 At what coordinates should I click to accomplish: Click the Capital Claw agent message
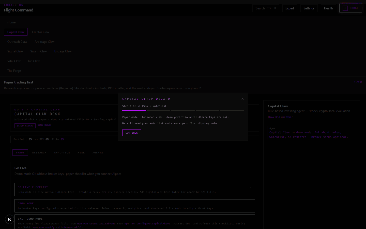click(x=309, y=135)
